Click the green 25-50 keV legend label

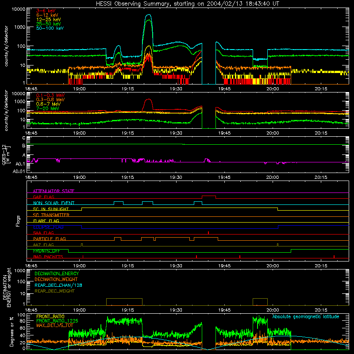(49, 24)
